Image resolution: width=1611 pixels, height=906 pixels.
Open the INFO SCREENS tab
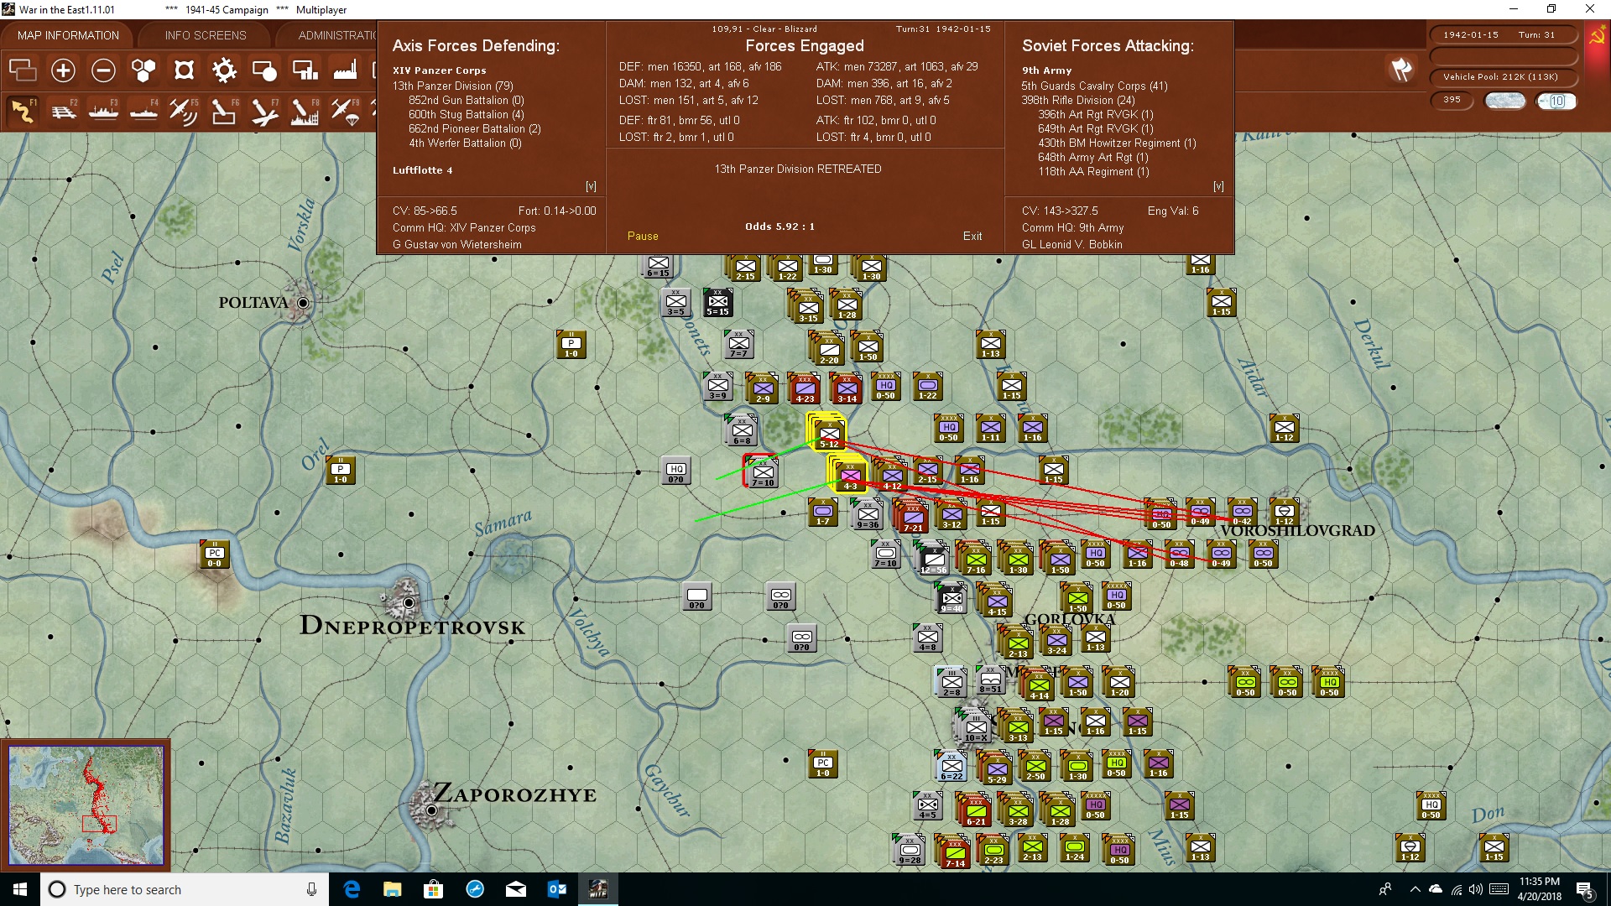point(206,35)
